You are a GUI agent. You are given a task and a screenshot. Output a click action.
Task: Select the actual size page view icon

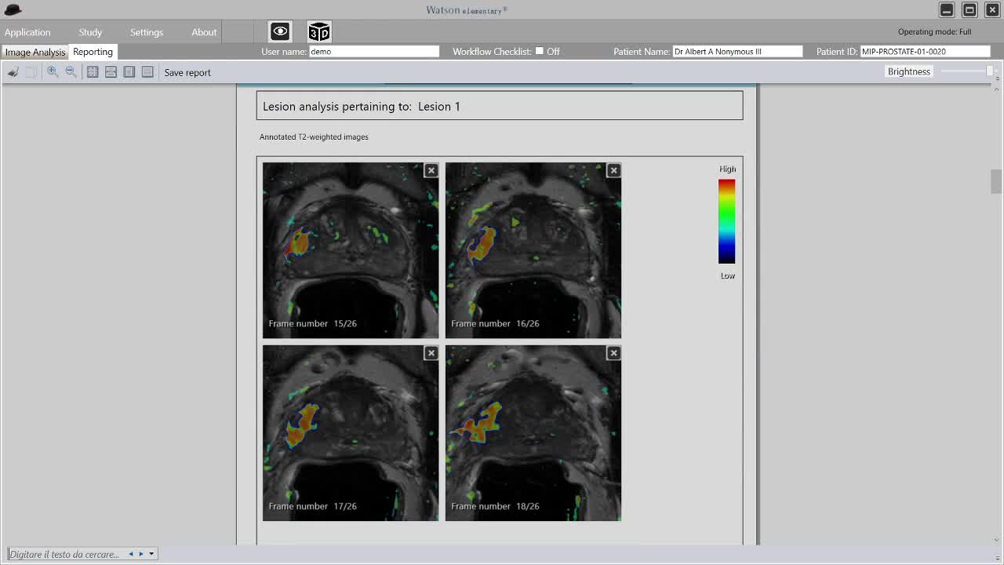pos(93,72)
